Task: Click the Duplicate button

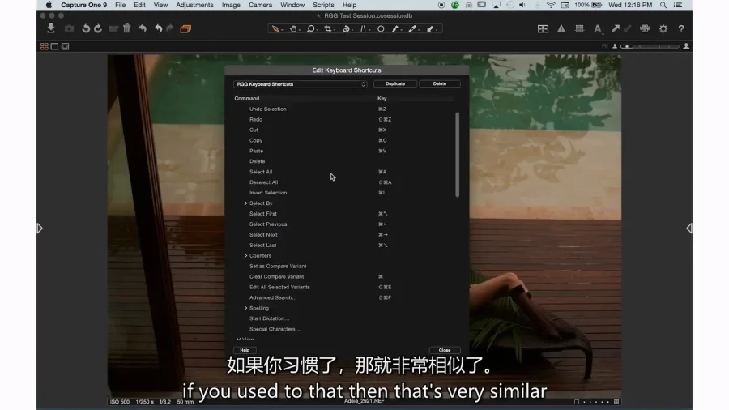Action: pyautogui.click(x=394, y=83)
